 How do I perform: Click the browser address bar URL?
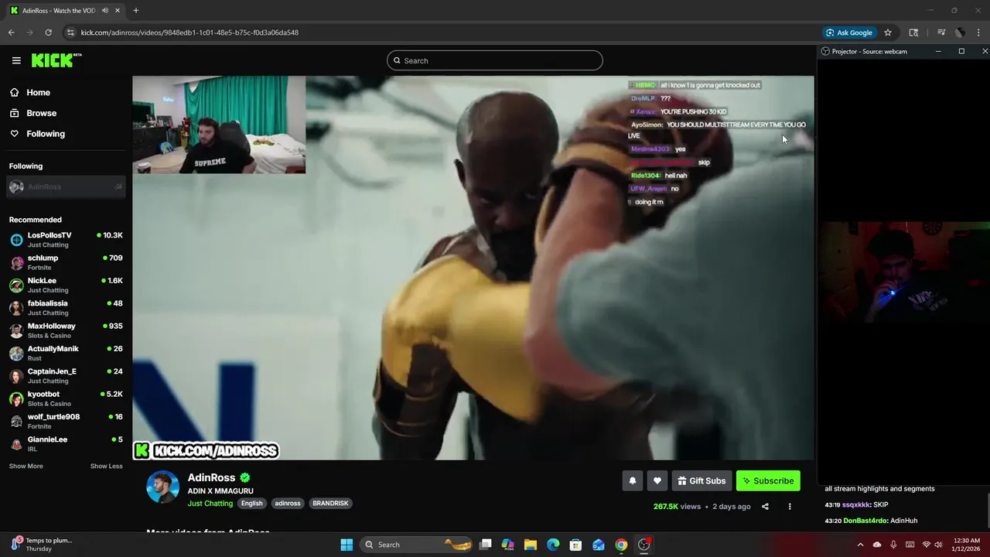point(189,32)
